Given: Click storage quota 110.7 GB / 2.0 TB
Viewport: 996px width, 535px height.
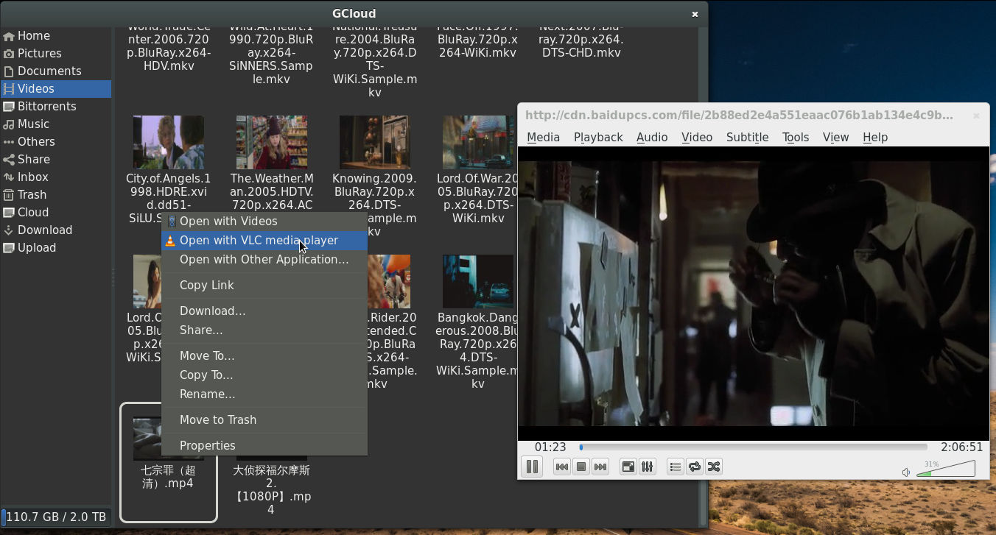Looking at the screenshot, I should (x=56, y=517).
